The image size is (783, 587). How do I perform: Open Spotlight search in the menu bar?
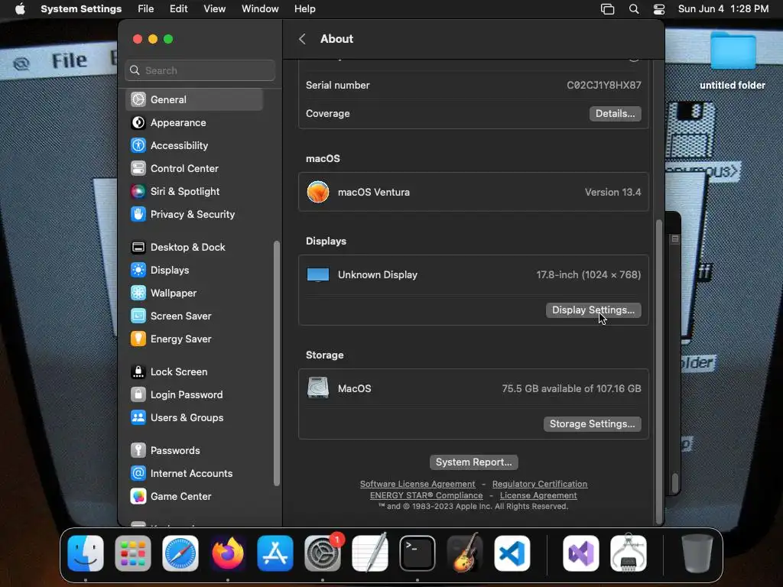pos(634,9)
